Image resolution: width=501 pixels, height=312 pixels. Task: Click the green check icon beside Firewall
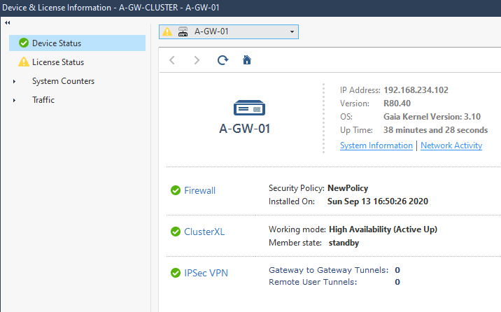(x=175, y=190)
